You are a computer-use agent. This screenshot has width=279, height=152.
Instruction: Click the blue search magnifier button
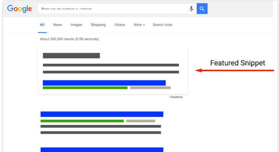[x=202, y=9]
